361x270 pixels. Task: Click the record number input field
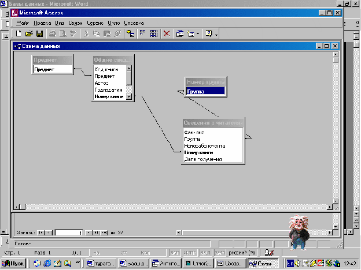pyautogui.click(x=69, y=233)
